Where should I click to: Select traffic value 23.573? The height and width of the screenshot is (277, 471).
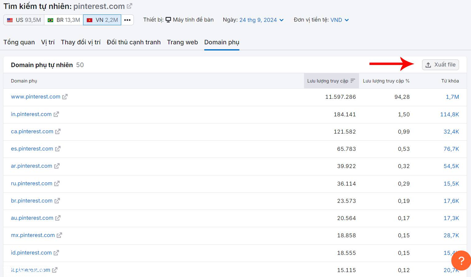(x=346, y=201)
